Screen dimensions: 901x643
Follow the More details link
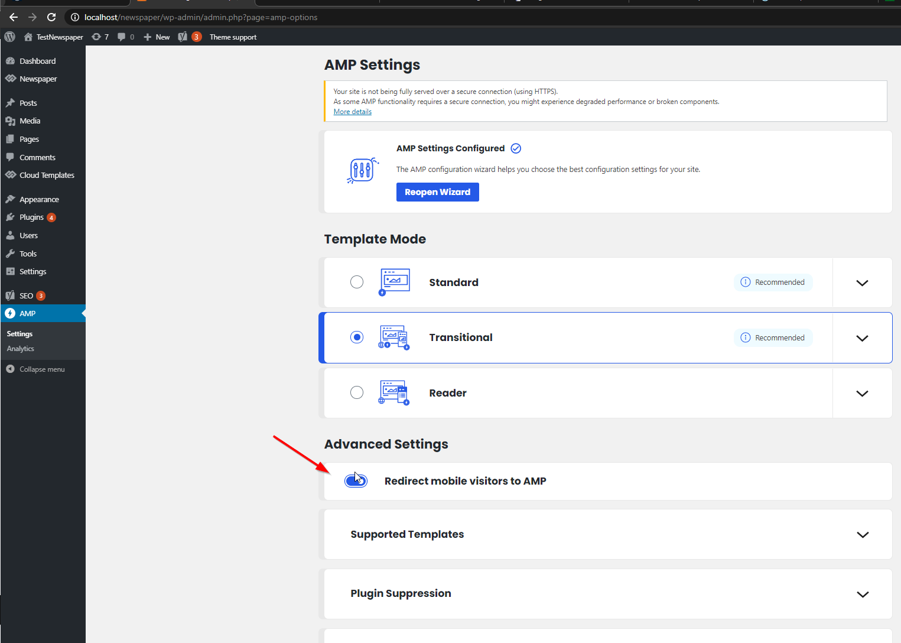coord(353,112)
